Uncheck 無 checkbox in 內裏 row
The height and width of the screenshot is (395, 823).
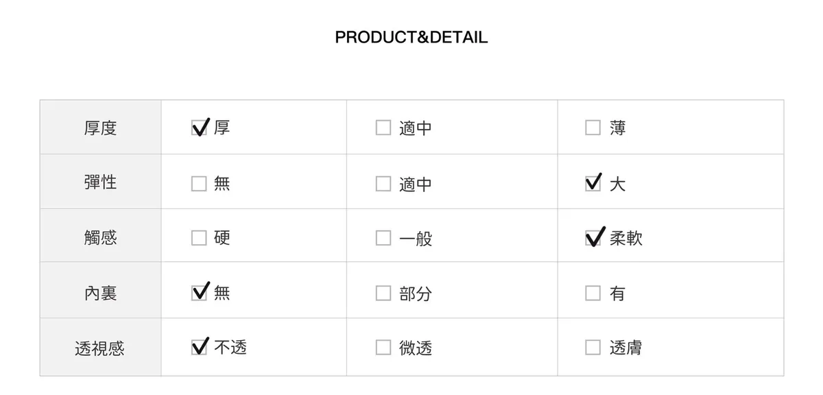pyautogui.click(x=199, y=293)
